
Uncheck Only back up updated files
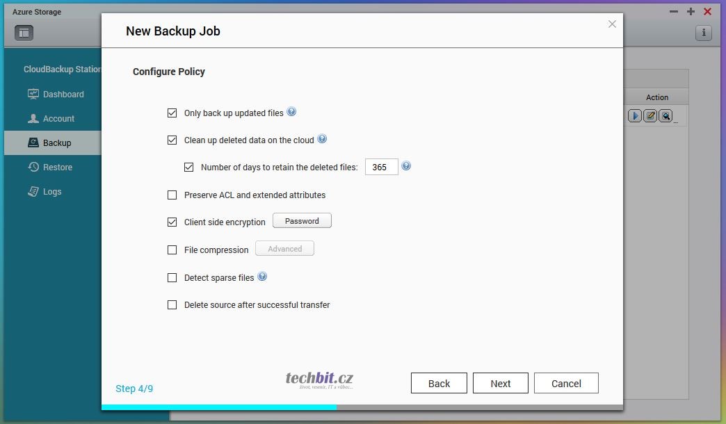click(172, 113)
